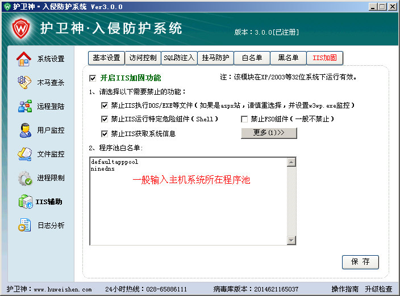Expand options with 更多(1)>> button

(x=269, y=133)
